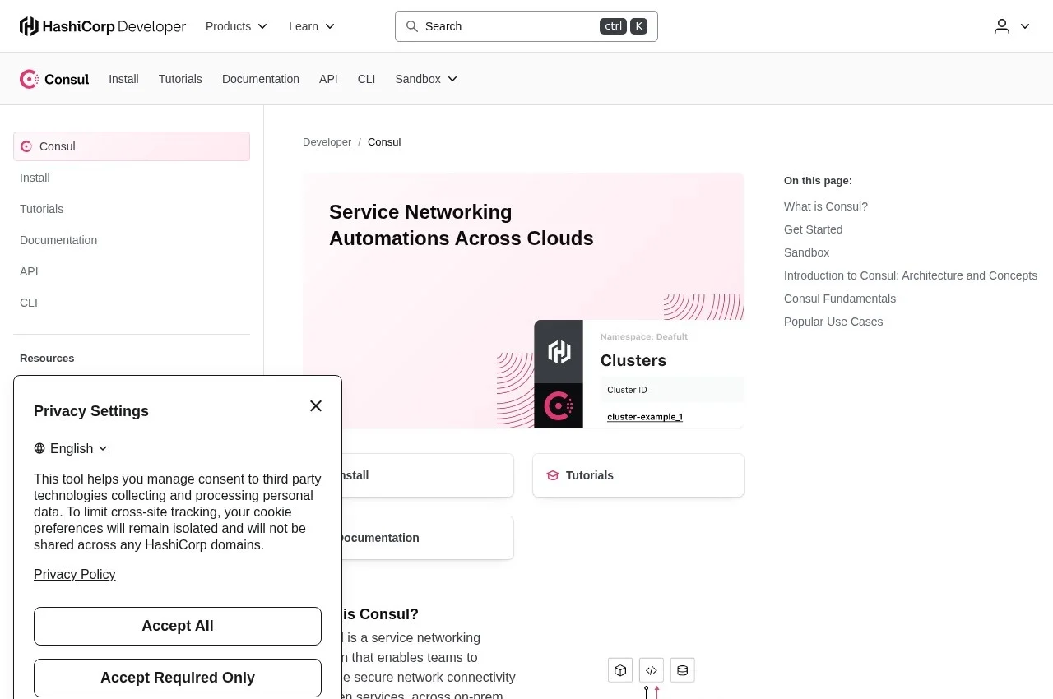Go to Documentation in product nav

[x=261, y=79]
